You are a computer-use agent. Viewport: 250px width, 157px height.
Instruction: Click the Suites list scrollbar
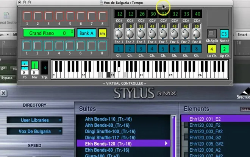(x=173, y=136)
